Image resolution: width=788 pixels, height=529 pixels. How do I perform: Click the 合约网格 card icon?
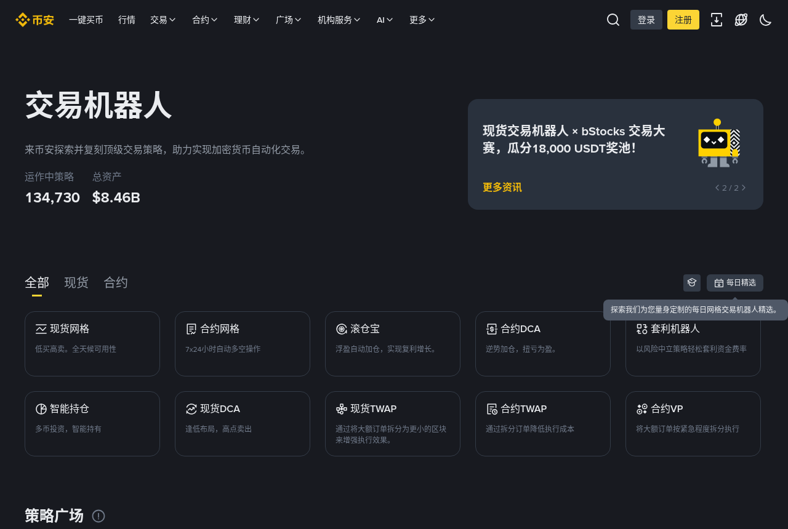click(191, 329)
